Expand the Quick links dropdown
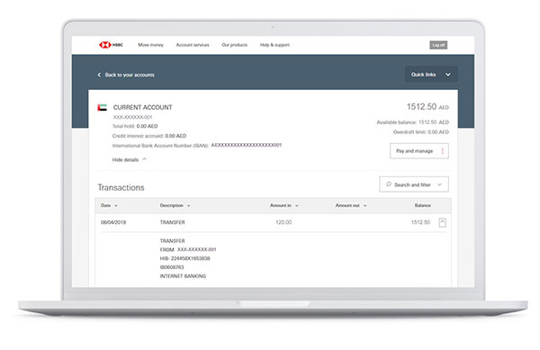Image resolution: width=540 pixels, height=350 pixels. [x=431, y=75]
